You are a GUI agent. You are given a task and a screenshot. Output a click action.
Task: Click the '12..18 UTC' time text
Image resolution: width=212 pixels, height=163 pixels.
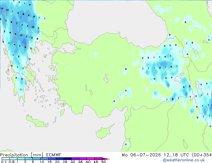coord(176,155)
